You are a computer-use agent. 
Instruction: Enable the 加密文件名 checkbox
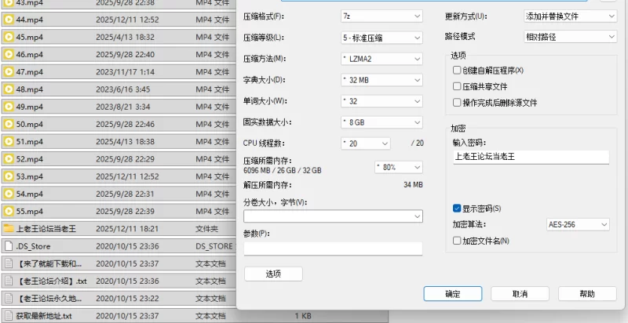tap(457, 241)
